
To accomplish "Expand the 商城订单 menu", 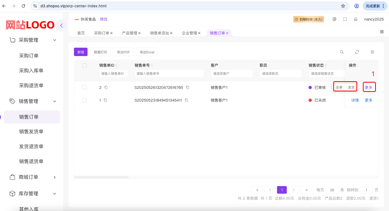I will click(55, 177).
